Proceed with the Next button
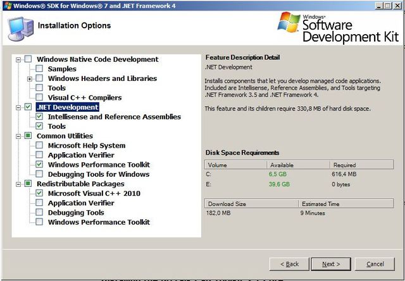Image resolution: width=405 pixels, height=281 pixels. (x=331, y=264)
